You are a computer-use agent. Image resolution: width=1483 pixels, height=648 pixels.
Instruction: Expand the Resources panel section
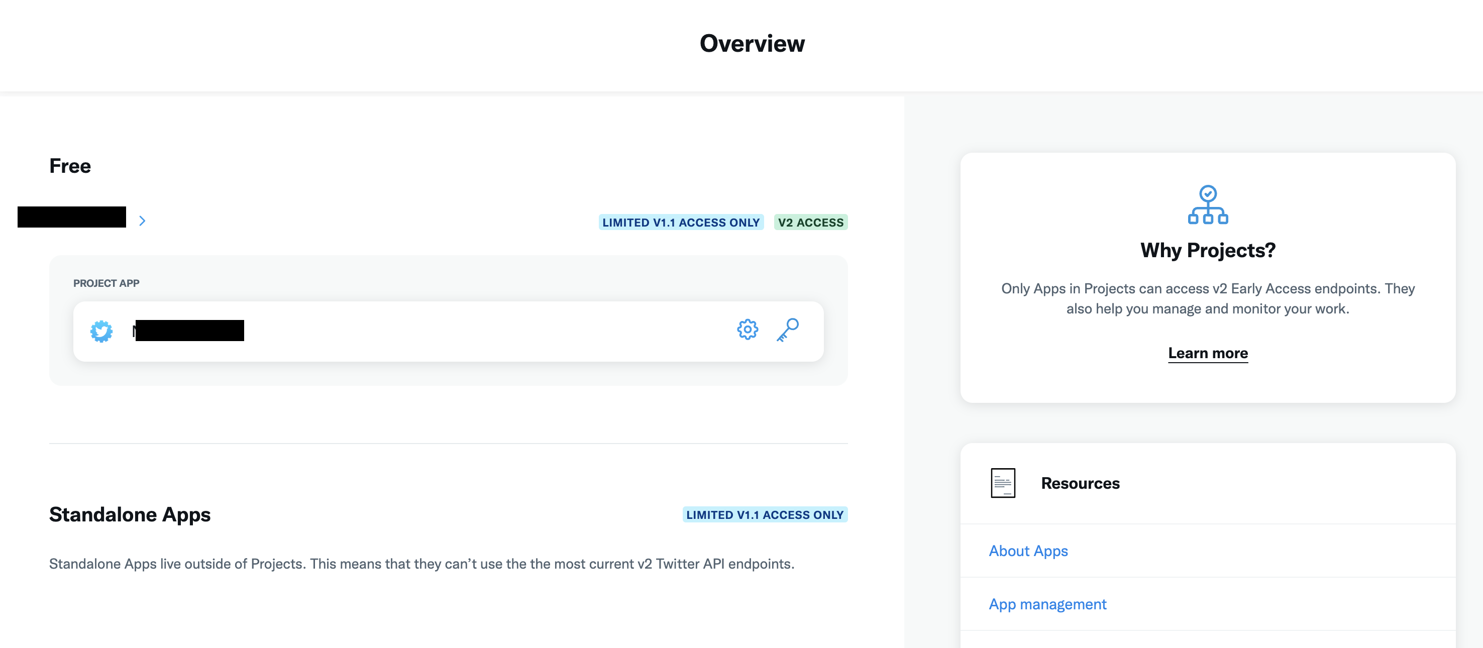[1080, 483]
